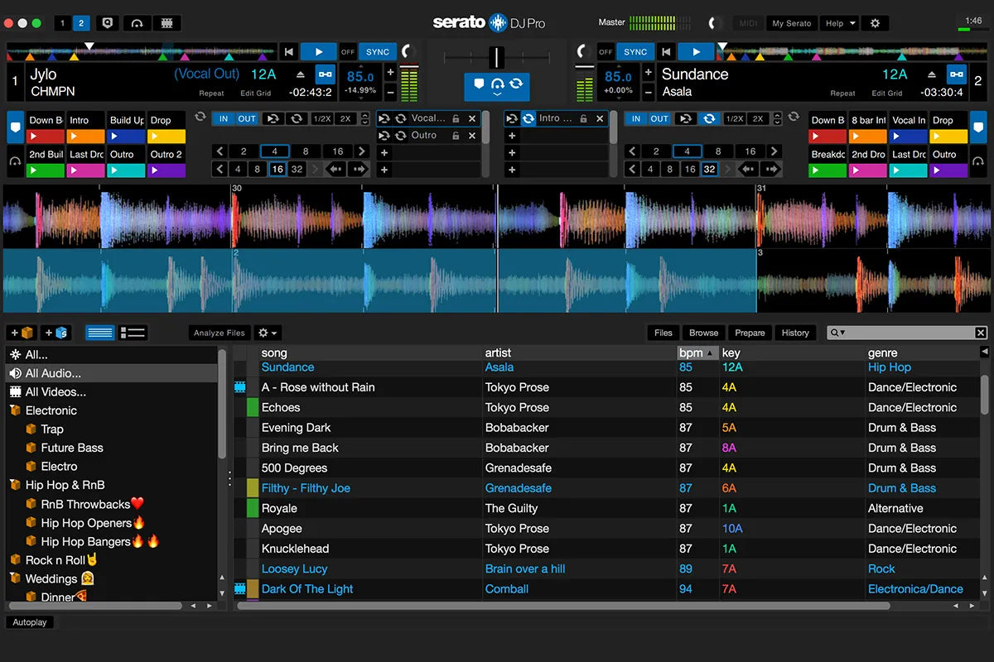Screen dimensions: 994x662
Task: Switch library to album art list view icon
Action: 133,332
